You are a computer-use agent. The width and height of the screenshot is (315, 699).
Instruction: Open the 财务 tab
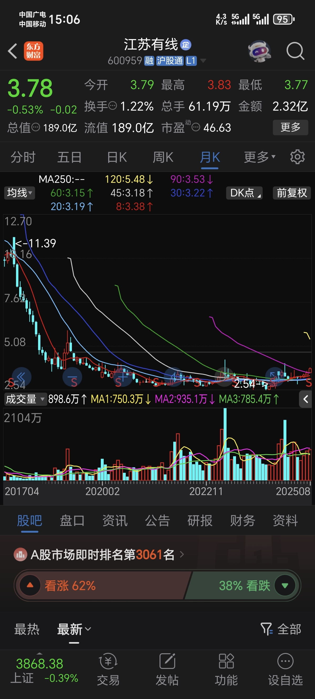click(x=243, y=521)
